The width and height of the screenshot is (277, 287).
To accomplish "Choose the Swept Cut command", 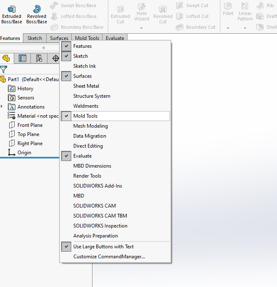I will [192, 5].
